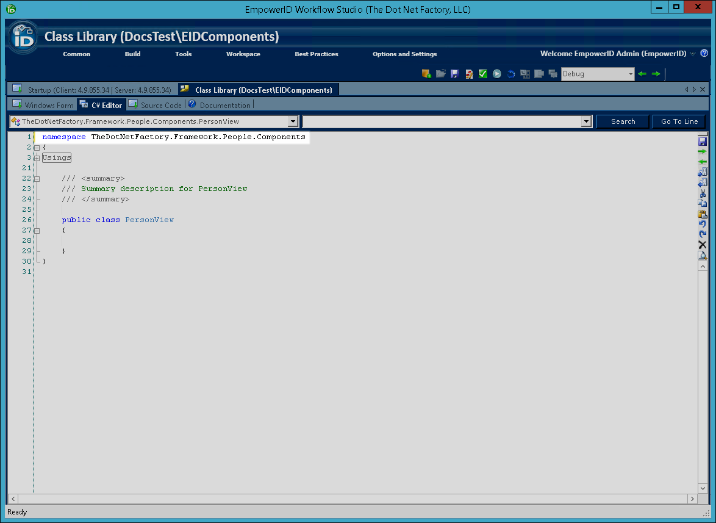Save the current file using the disk icon
Image resolution: width=716 pixels, height=523 pixels.
click(702, 140)
